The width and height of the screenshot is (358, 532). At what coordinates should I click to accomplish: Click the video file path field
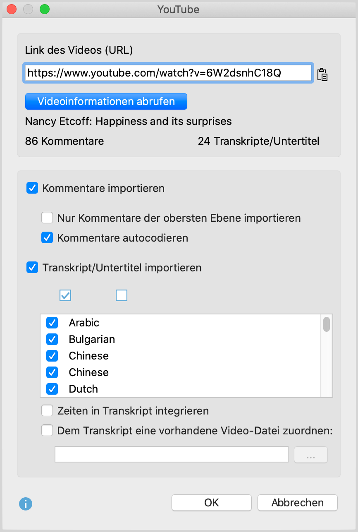point(171,454)
